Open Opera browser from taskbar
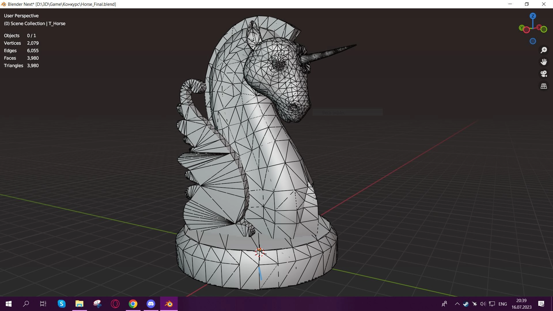553x311 pixels. click(115, 304)
